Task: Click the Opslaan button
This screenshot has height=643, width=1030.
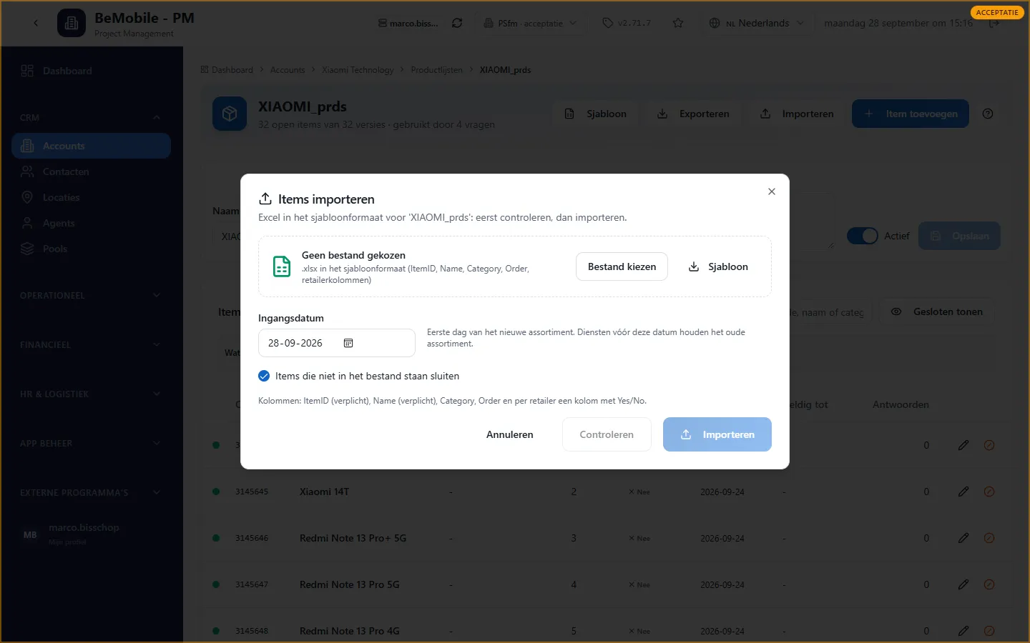Action: pyautogui.click(x=959, y=236)
